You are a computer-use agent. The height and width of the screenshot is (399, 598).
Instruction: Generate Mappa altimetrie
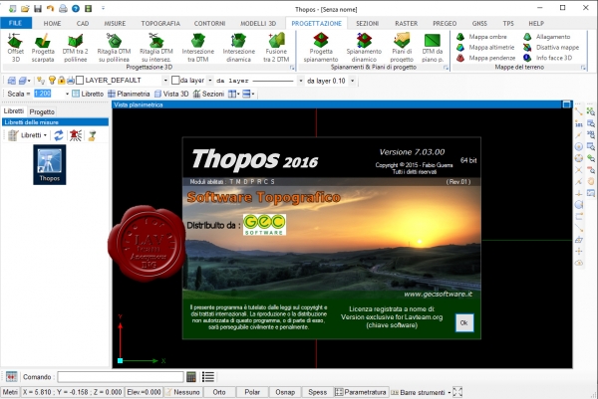pos(485,47)
